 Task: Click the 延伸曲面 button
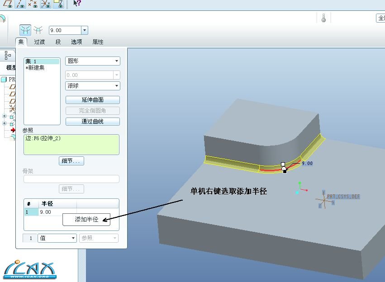pyautogui.click(x=93, y=100)
